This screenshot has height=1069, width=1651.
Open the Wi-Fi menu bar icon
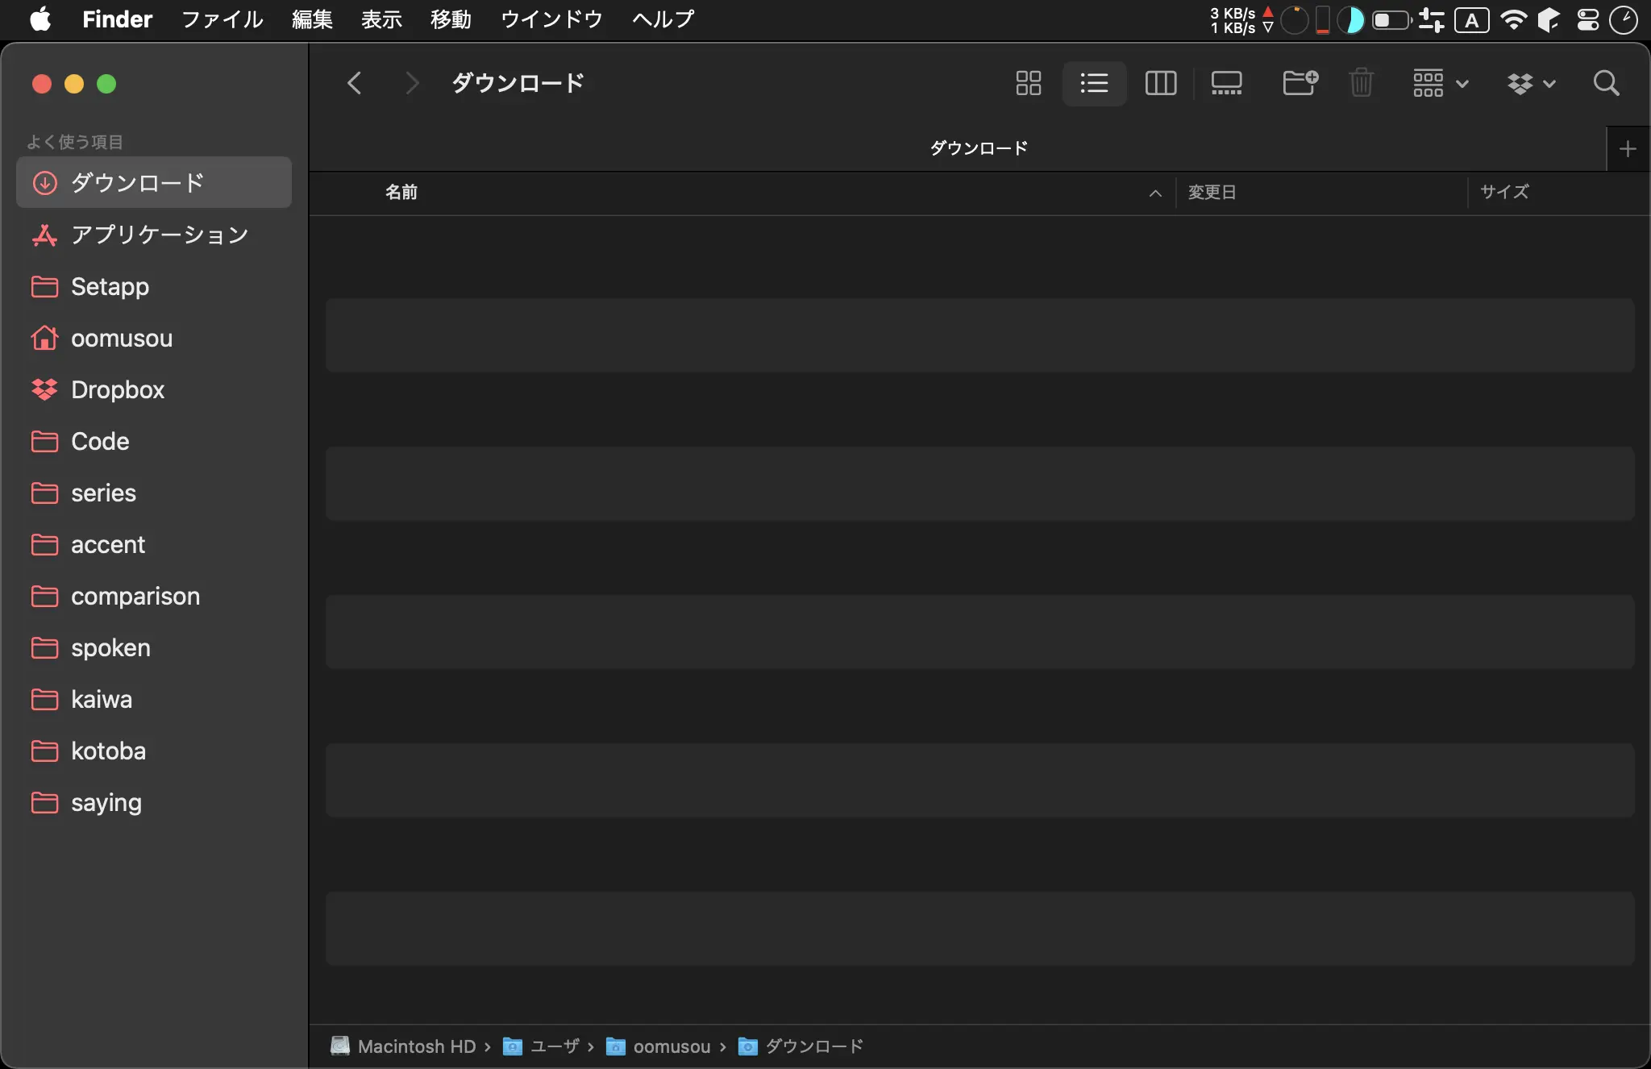[x=1514, y=20]
